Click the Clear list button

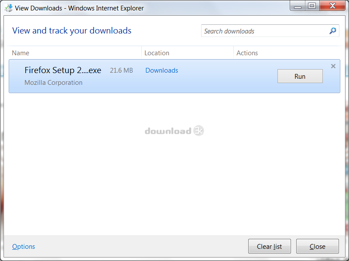[269, 246]
